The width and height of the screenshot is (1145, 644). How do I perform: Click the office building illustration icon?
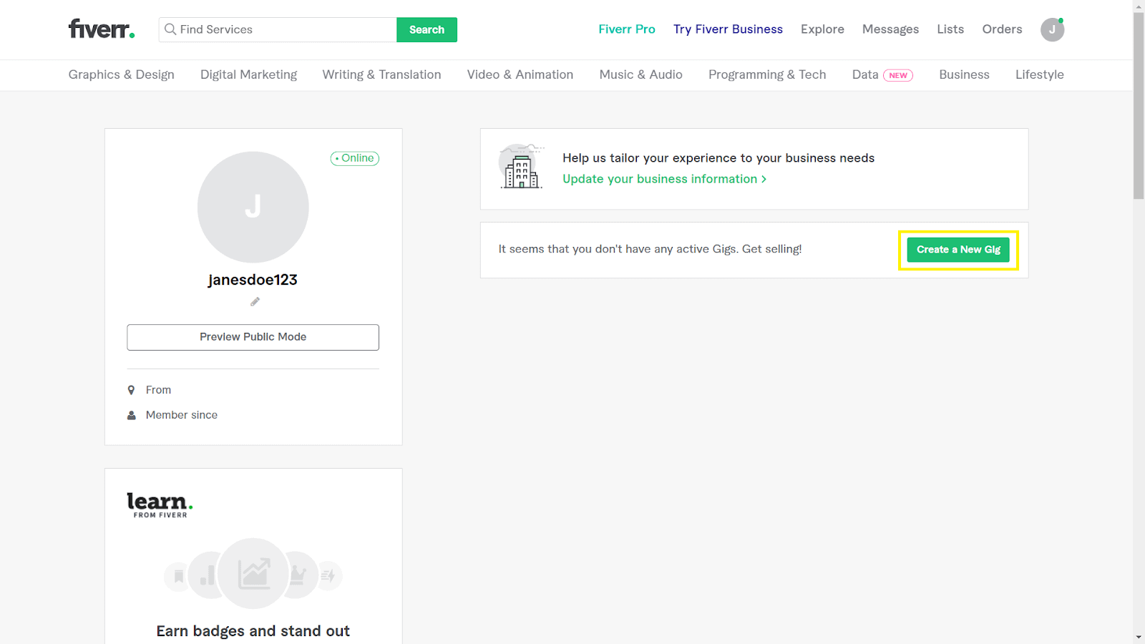[521, 166]
